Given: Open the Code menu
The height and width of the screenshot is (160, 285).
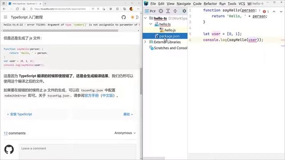Looking at the screenshot, I should point(197,4).
